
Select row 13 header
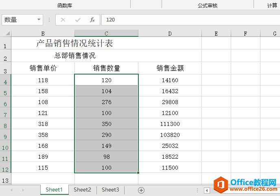(x=5, y=179)
